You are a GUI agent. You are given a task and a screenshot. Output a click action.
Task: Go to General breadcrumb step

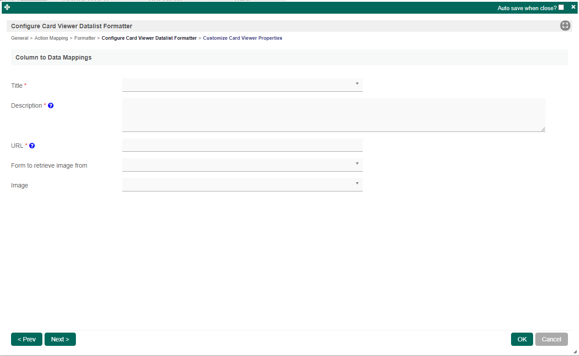[x=20, y=38]
